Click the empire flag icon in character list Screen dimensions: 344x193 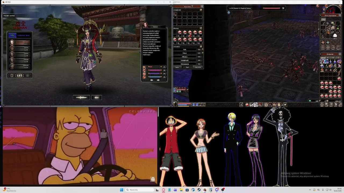[12, 35]
